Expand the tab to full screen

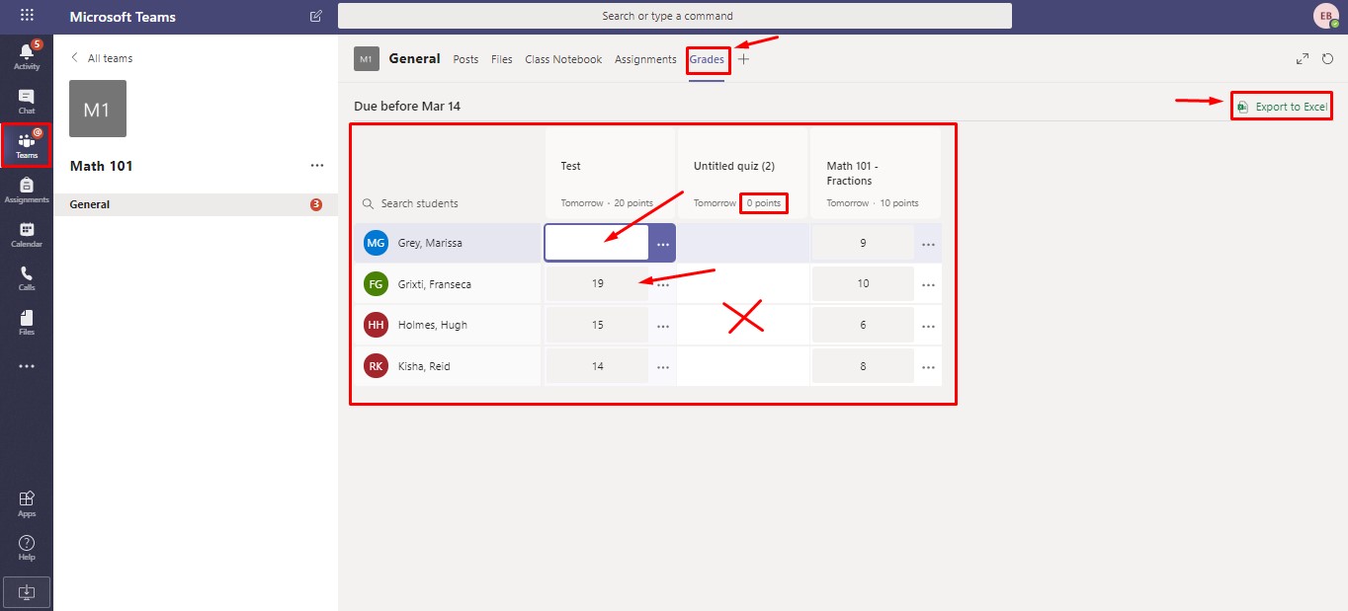(x=1303, y=59)
